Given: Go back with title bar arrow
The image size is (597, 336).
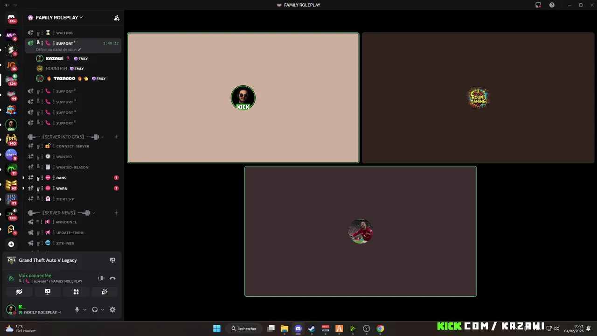Looking at the screenshot, I should point(7,5).
